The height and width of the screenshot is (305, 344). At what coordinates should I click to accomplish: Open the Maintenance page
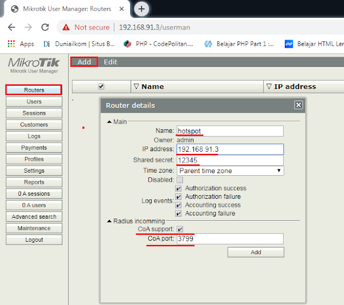(x=34, y=228)
